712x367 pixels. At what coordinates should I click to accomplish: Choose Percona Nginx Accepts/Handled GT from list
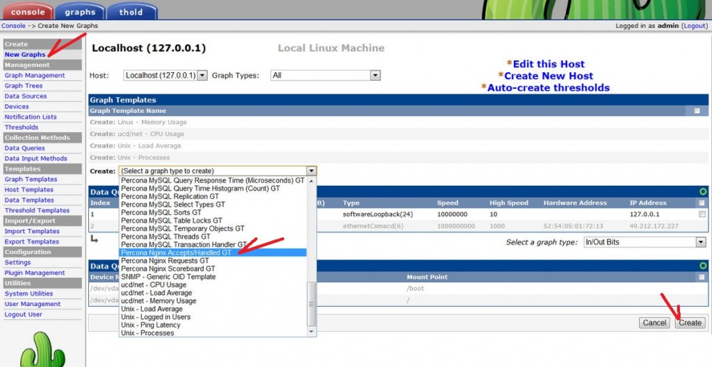tap(179, 253)
